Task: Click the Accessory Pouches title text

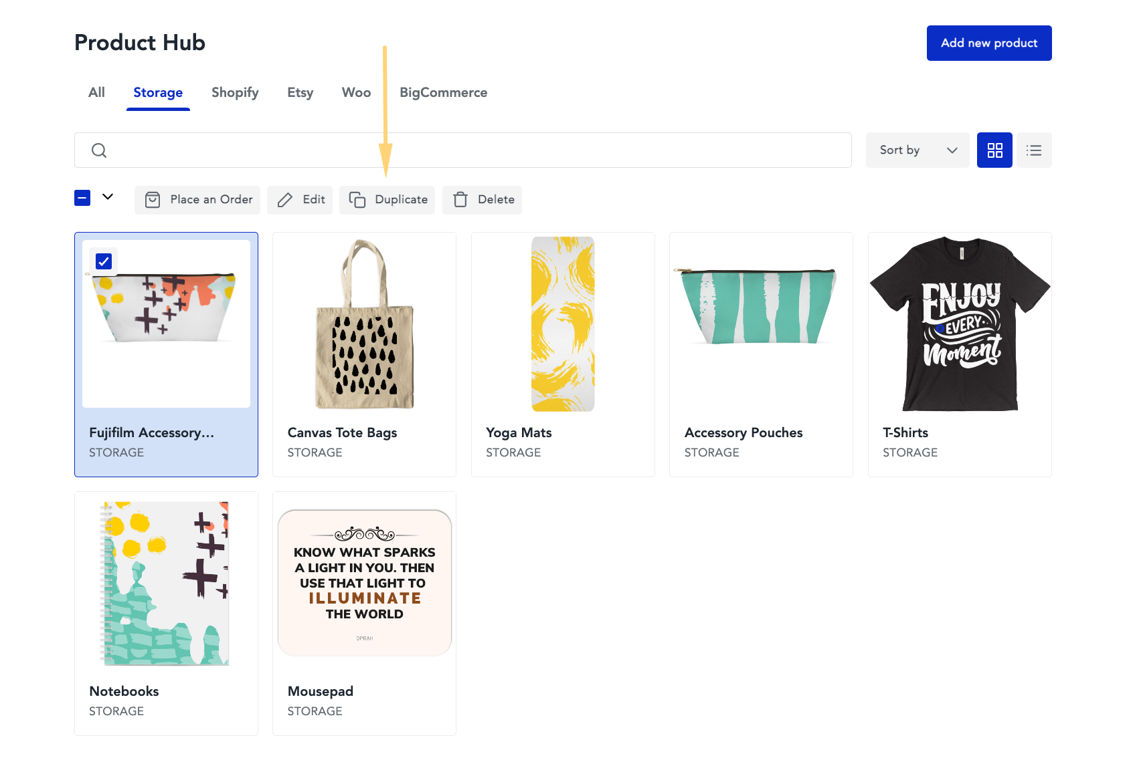Action: click(x=744, y=432)
